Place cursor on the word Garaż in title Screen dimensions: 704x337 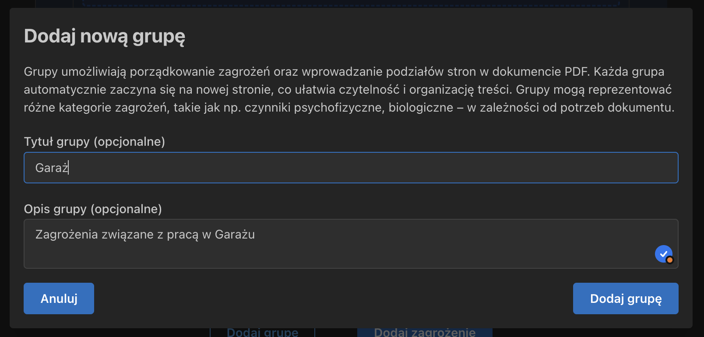(x=52, y=168)
